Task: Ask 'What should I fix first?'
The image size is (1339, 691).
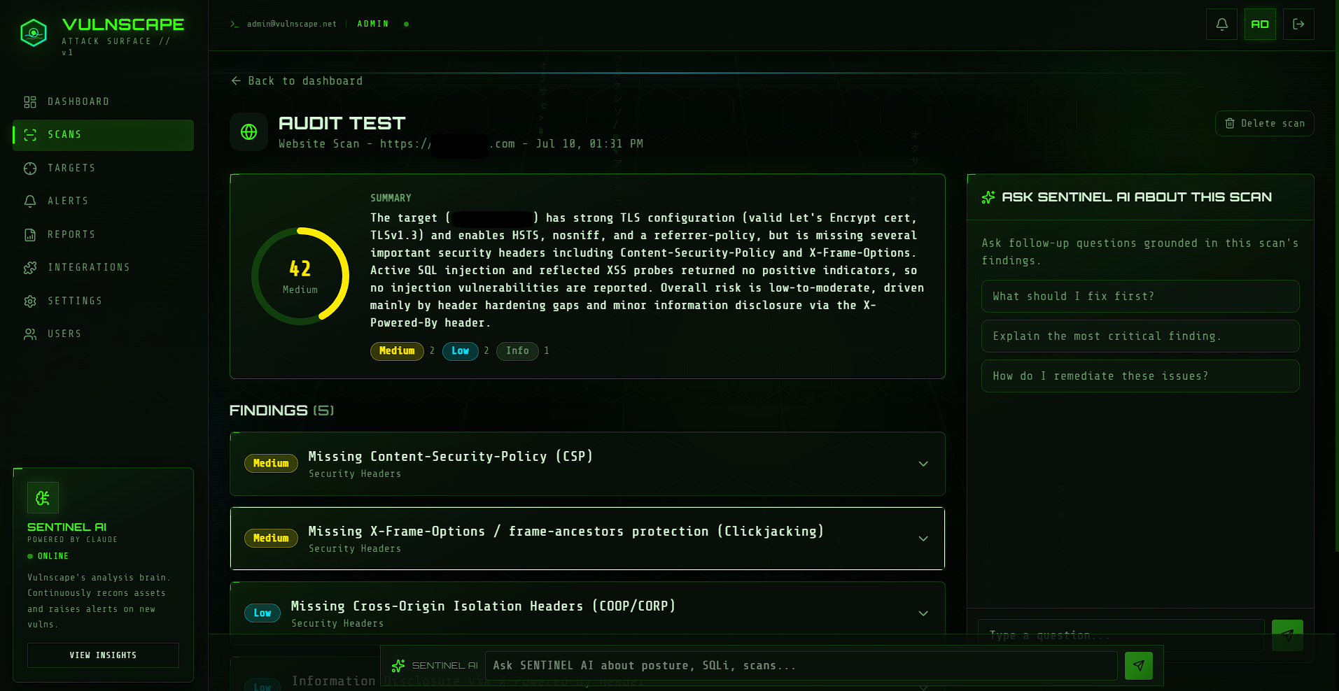Action: [1140, 297]
